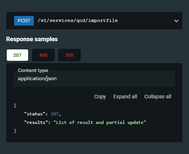
Task: Select the blue 207 status value
Action: pyautogui.click(x=55, y=114)
